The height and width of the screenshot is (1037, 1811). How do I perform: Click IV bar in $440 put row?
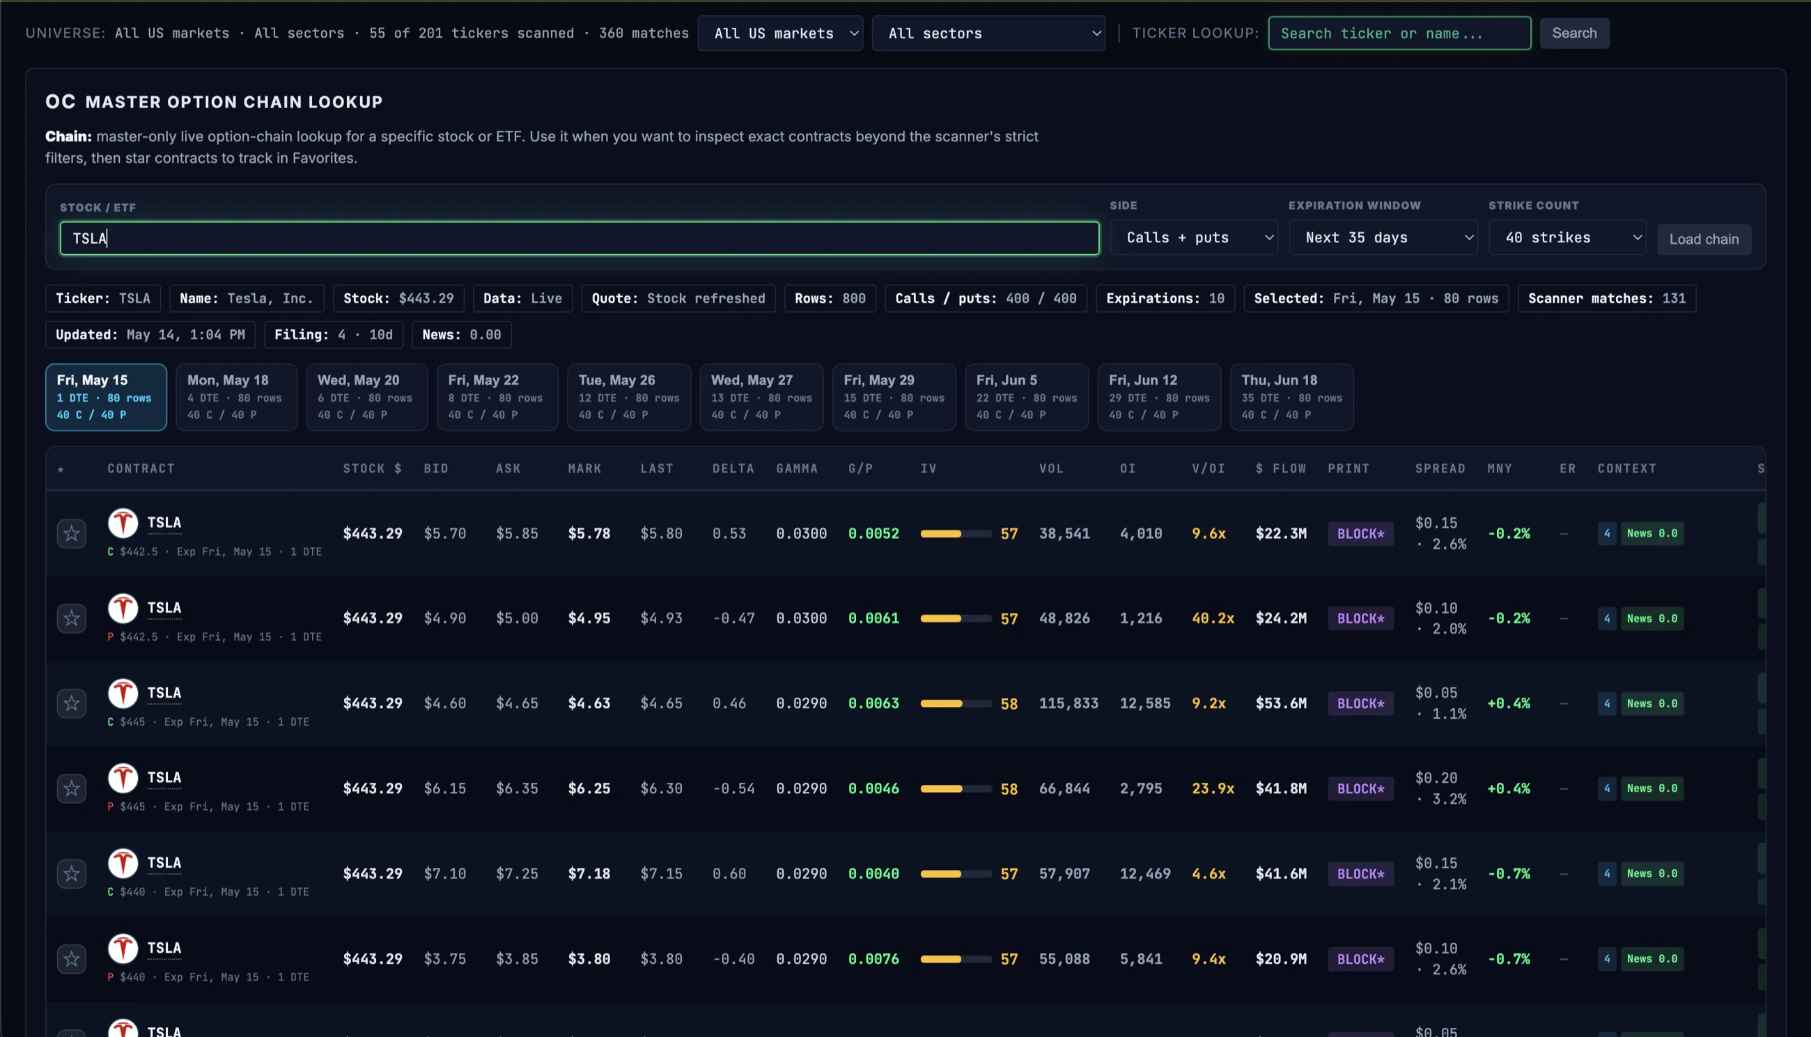tap(956, 959)
